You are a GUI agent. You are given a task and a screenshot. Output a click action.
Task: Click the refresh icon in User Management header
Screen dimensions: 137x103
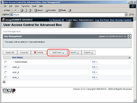129,37
